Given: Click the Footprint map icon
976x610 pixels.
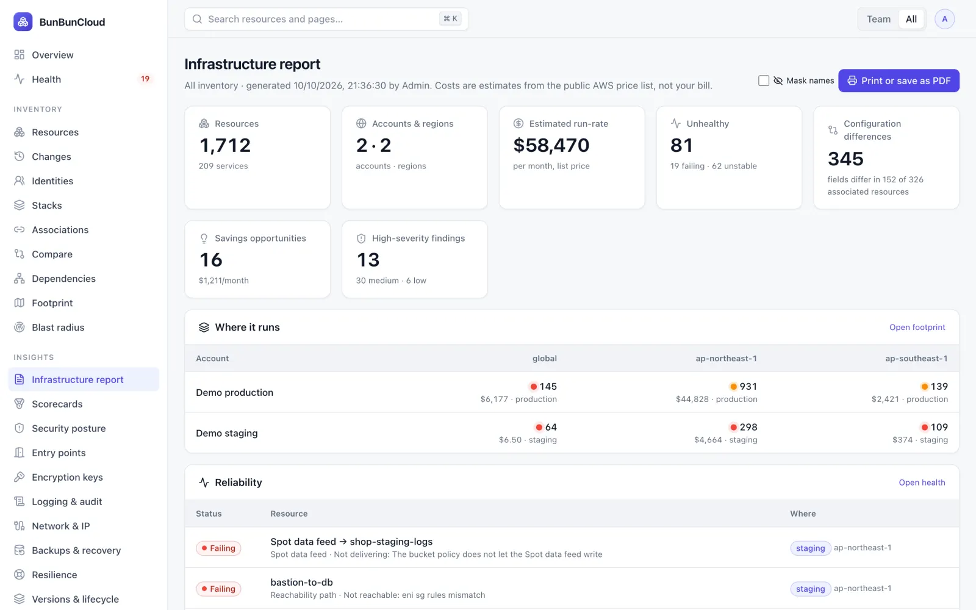Looking at the screenshot, I should pyautogui.click(x=20, y=303).
